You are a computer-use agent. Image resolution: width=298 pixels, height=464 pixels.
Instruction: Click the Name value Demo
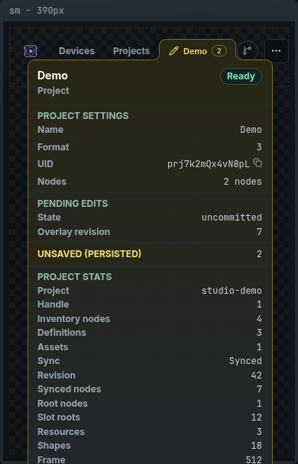[x=251, y=130]
